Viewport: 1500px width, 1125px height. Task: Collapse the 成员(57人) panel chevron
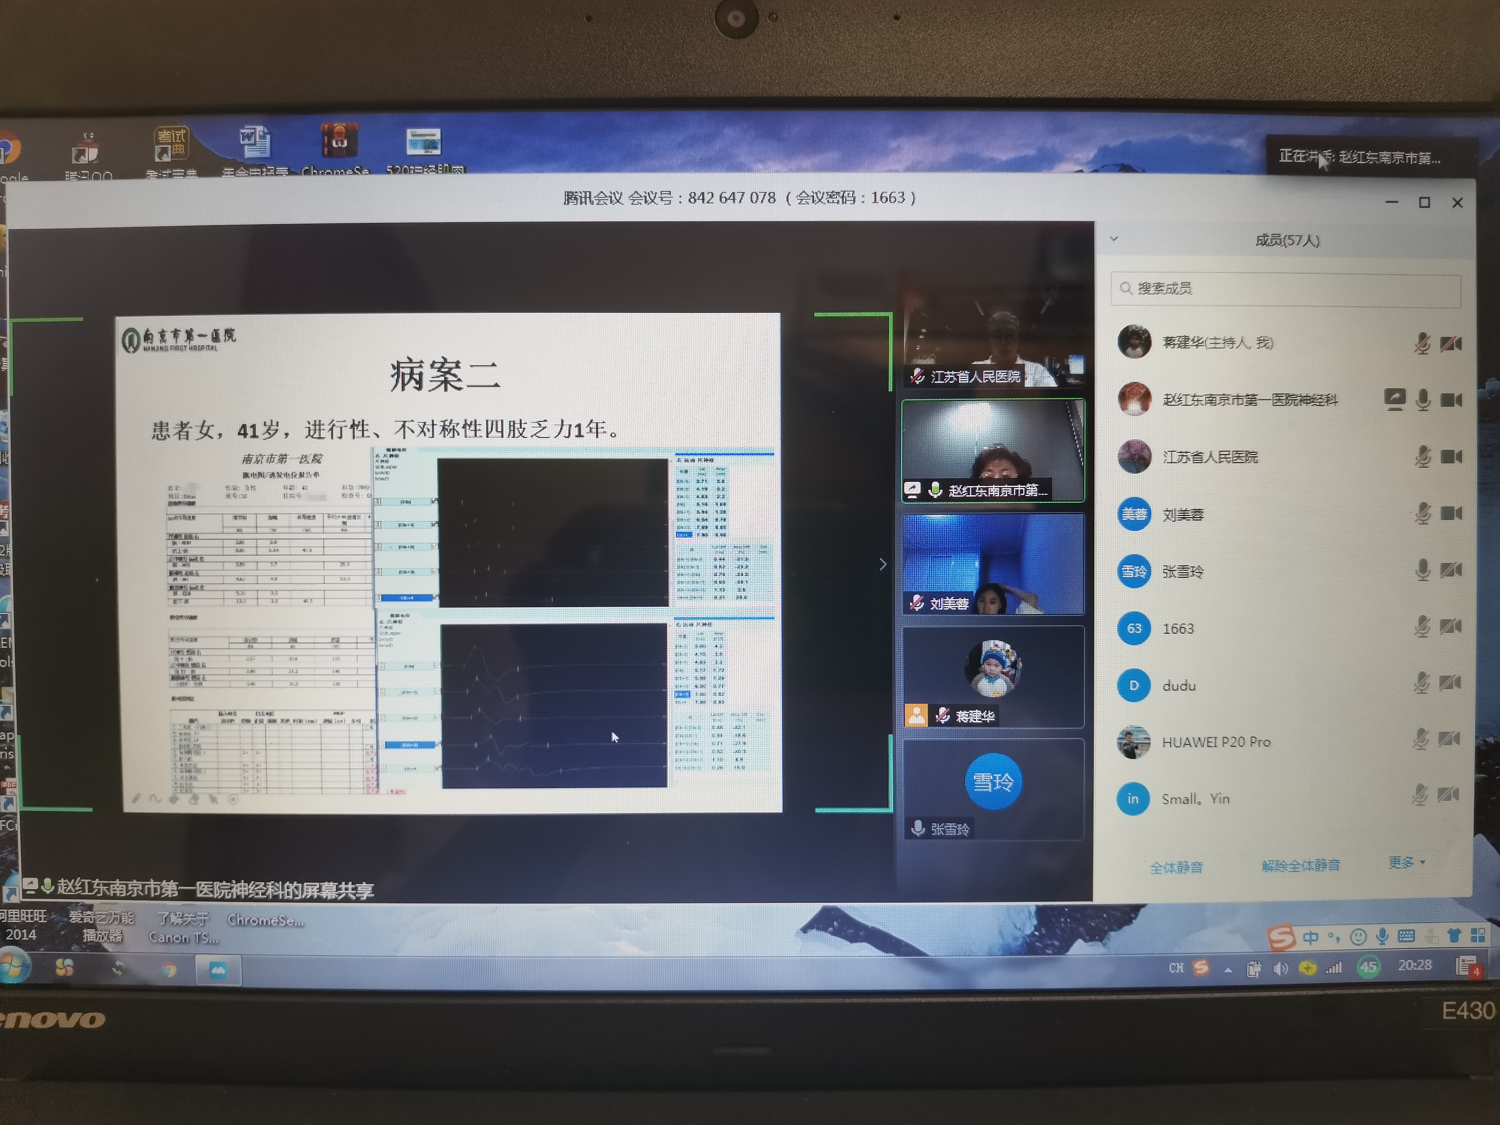(x=1113, y=239)
